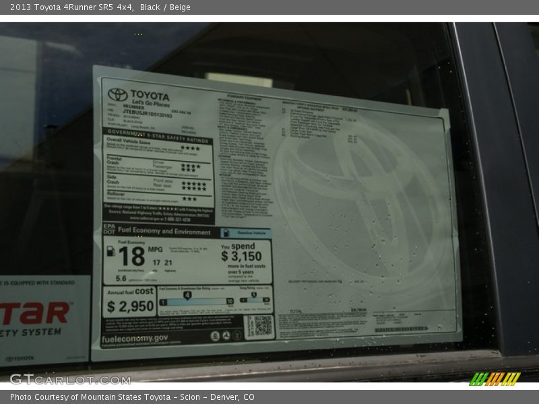Click the 'Let's Go Places' slogan

(151, 103)
